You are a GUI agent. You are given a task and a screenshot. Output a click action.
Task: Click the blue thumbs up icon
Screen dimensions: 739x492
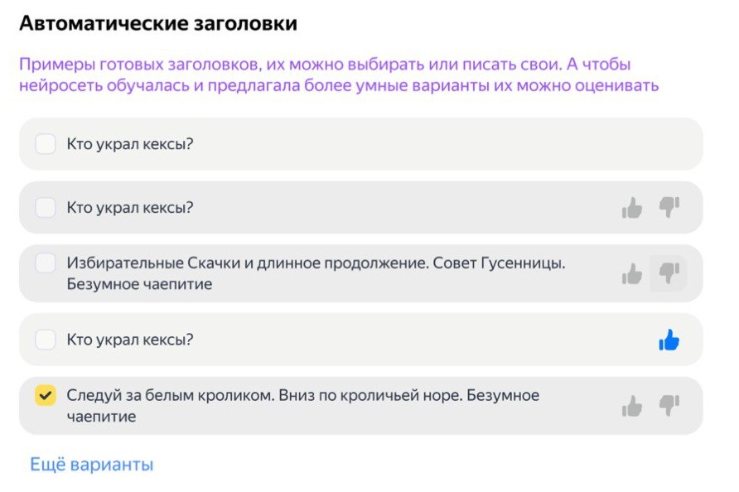point(669,340)
